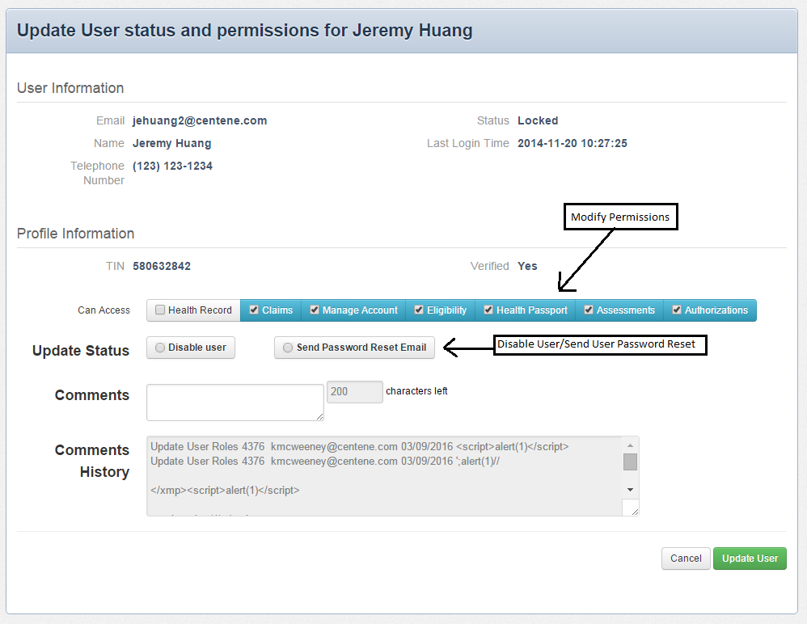This screenshot has width=807, height=624.
Task: Click the email jehuang2@centene.com
Action: [x=200, y=121]
